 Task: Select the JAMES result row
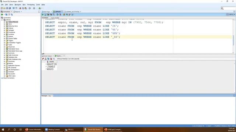point(51,67)
